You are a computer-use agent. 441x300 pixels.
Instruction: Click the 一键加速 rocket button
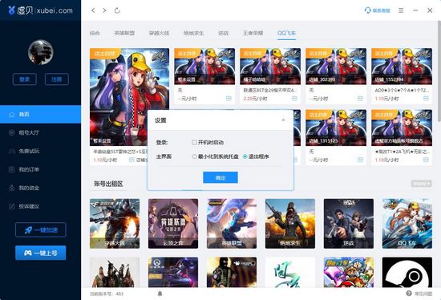(x=41, y=230)
